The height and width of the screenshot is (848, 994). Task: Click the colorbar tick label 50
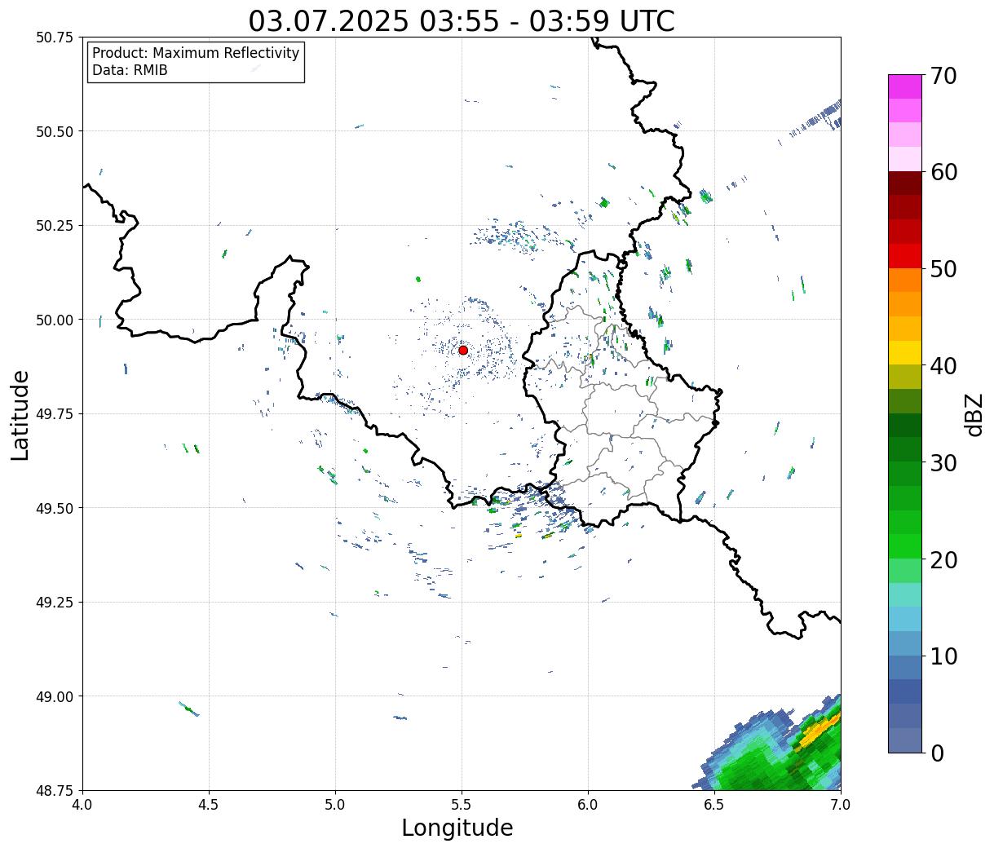tap(943, 269)
